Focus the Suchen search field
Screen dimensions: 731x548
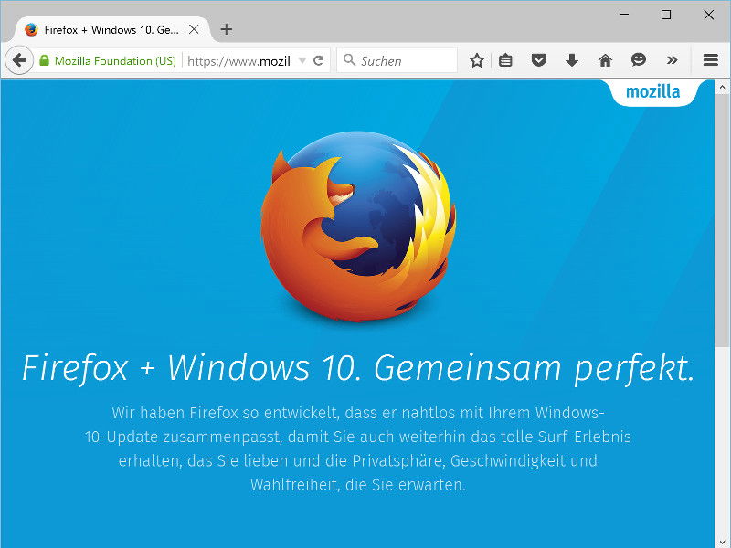pos(397,60)
